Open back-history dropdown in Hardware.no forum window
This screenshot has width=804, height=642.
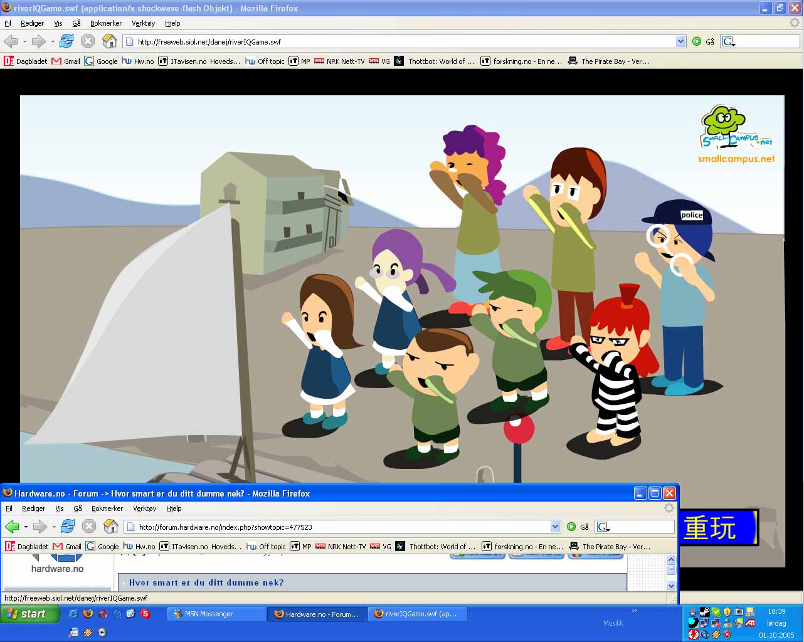coord(26,527)
